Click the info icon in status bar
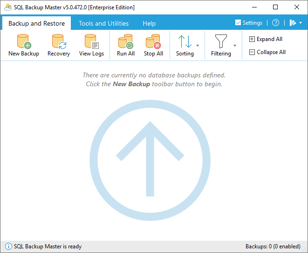Image resolution: width=308 pixels, height=253 pixels. coord(8,246)
